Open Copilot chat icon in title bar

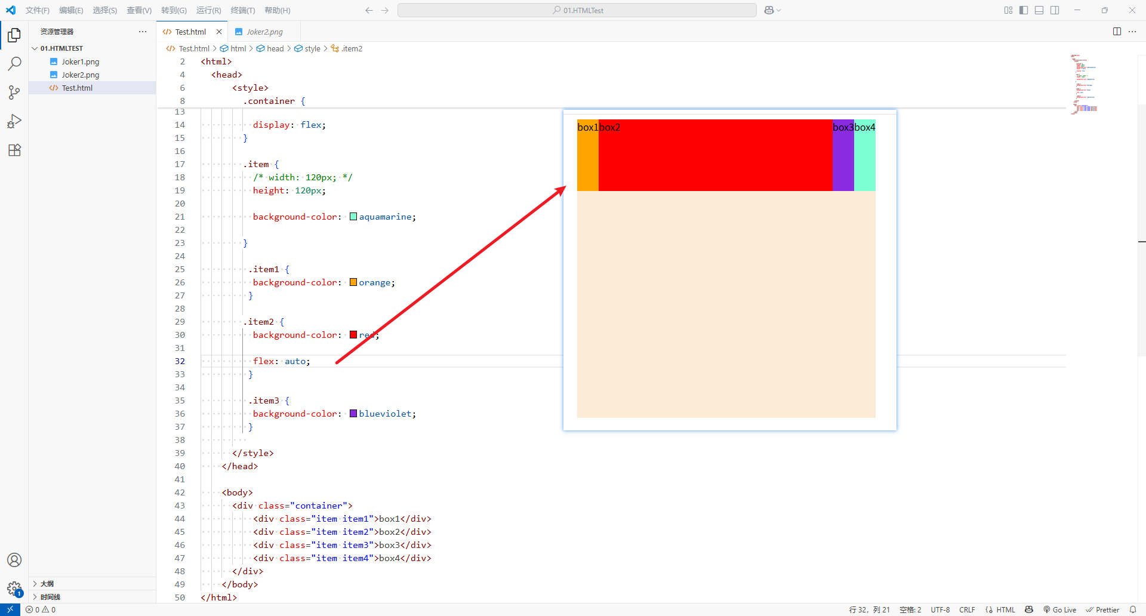coord(769,10)
